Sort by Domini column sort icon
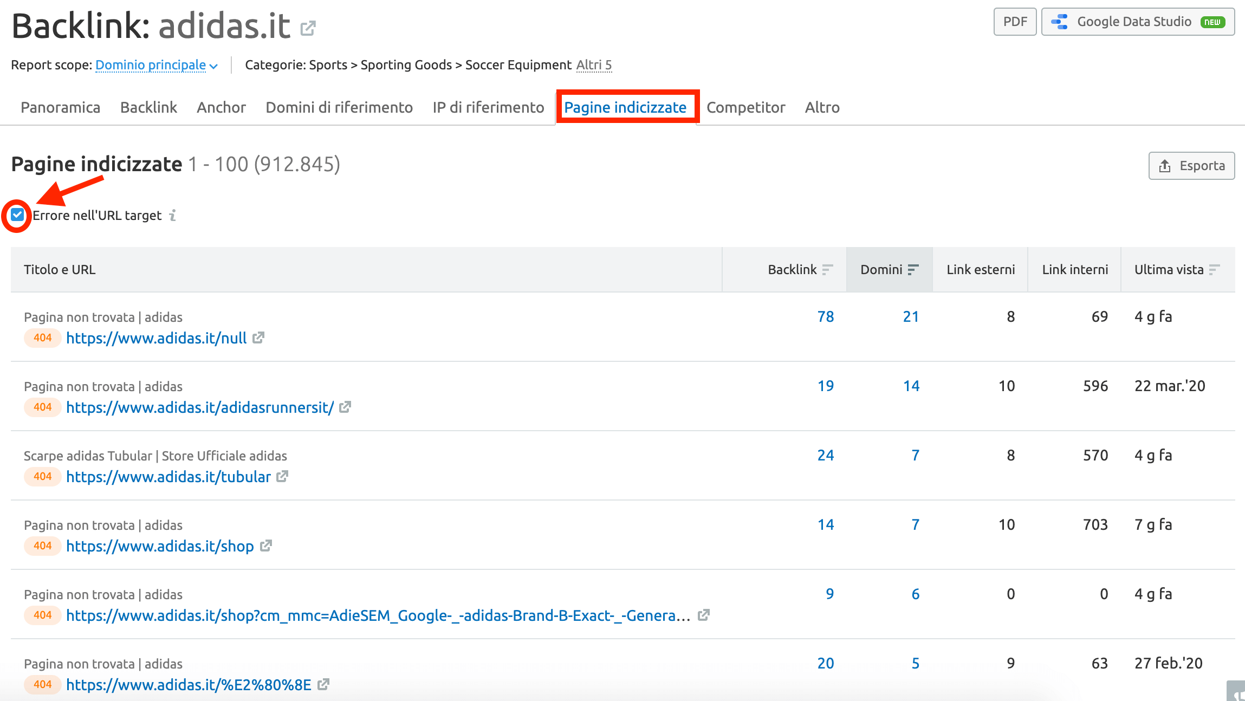The width and height of the screenshot is (1245, 701). click(x=913, y=269)
